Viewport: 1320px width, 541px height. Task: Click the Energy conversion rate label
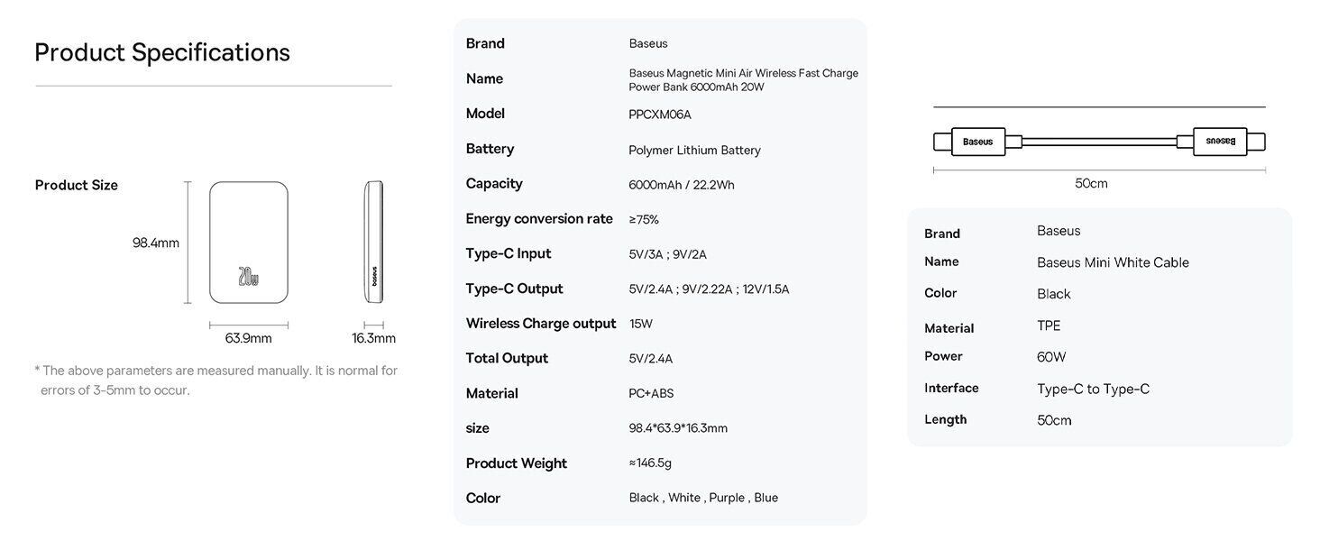point(539,218)
